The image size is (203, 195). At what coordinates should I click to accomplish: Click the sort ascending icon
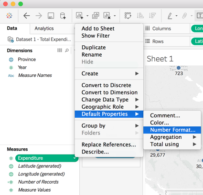(x=140, y=16)
